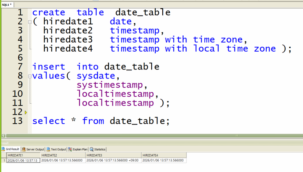The height and width of the screenshot is (172, 303).
Task: Click the Text Output tab icon
Action: 48,149
